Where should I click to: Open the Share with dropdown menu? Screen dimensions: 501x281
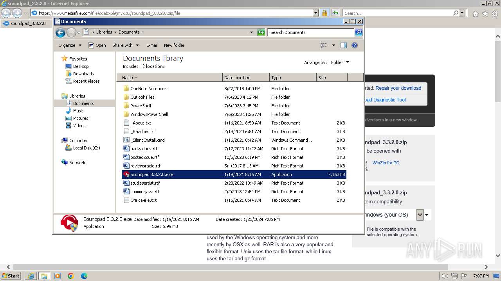[x=125, y=45]
